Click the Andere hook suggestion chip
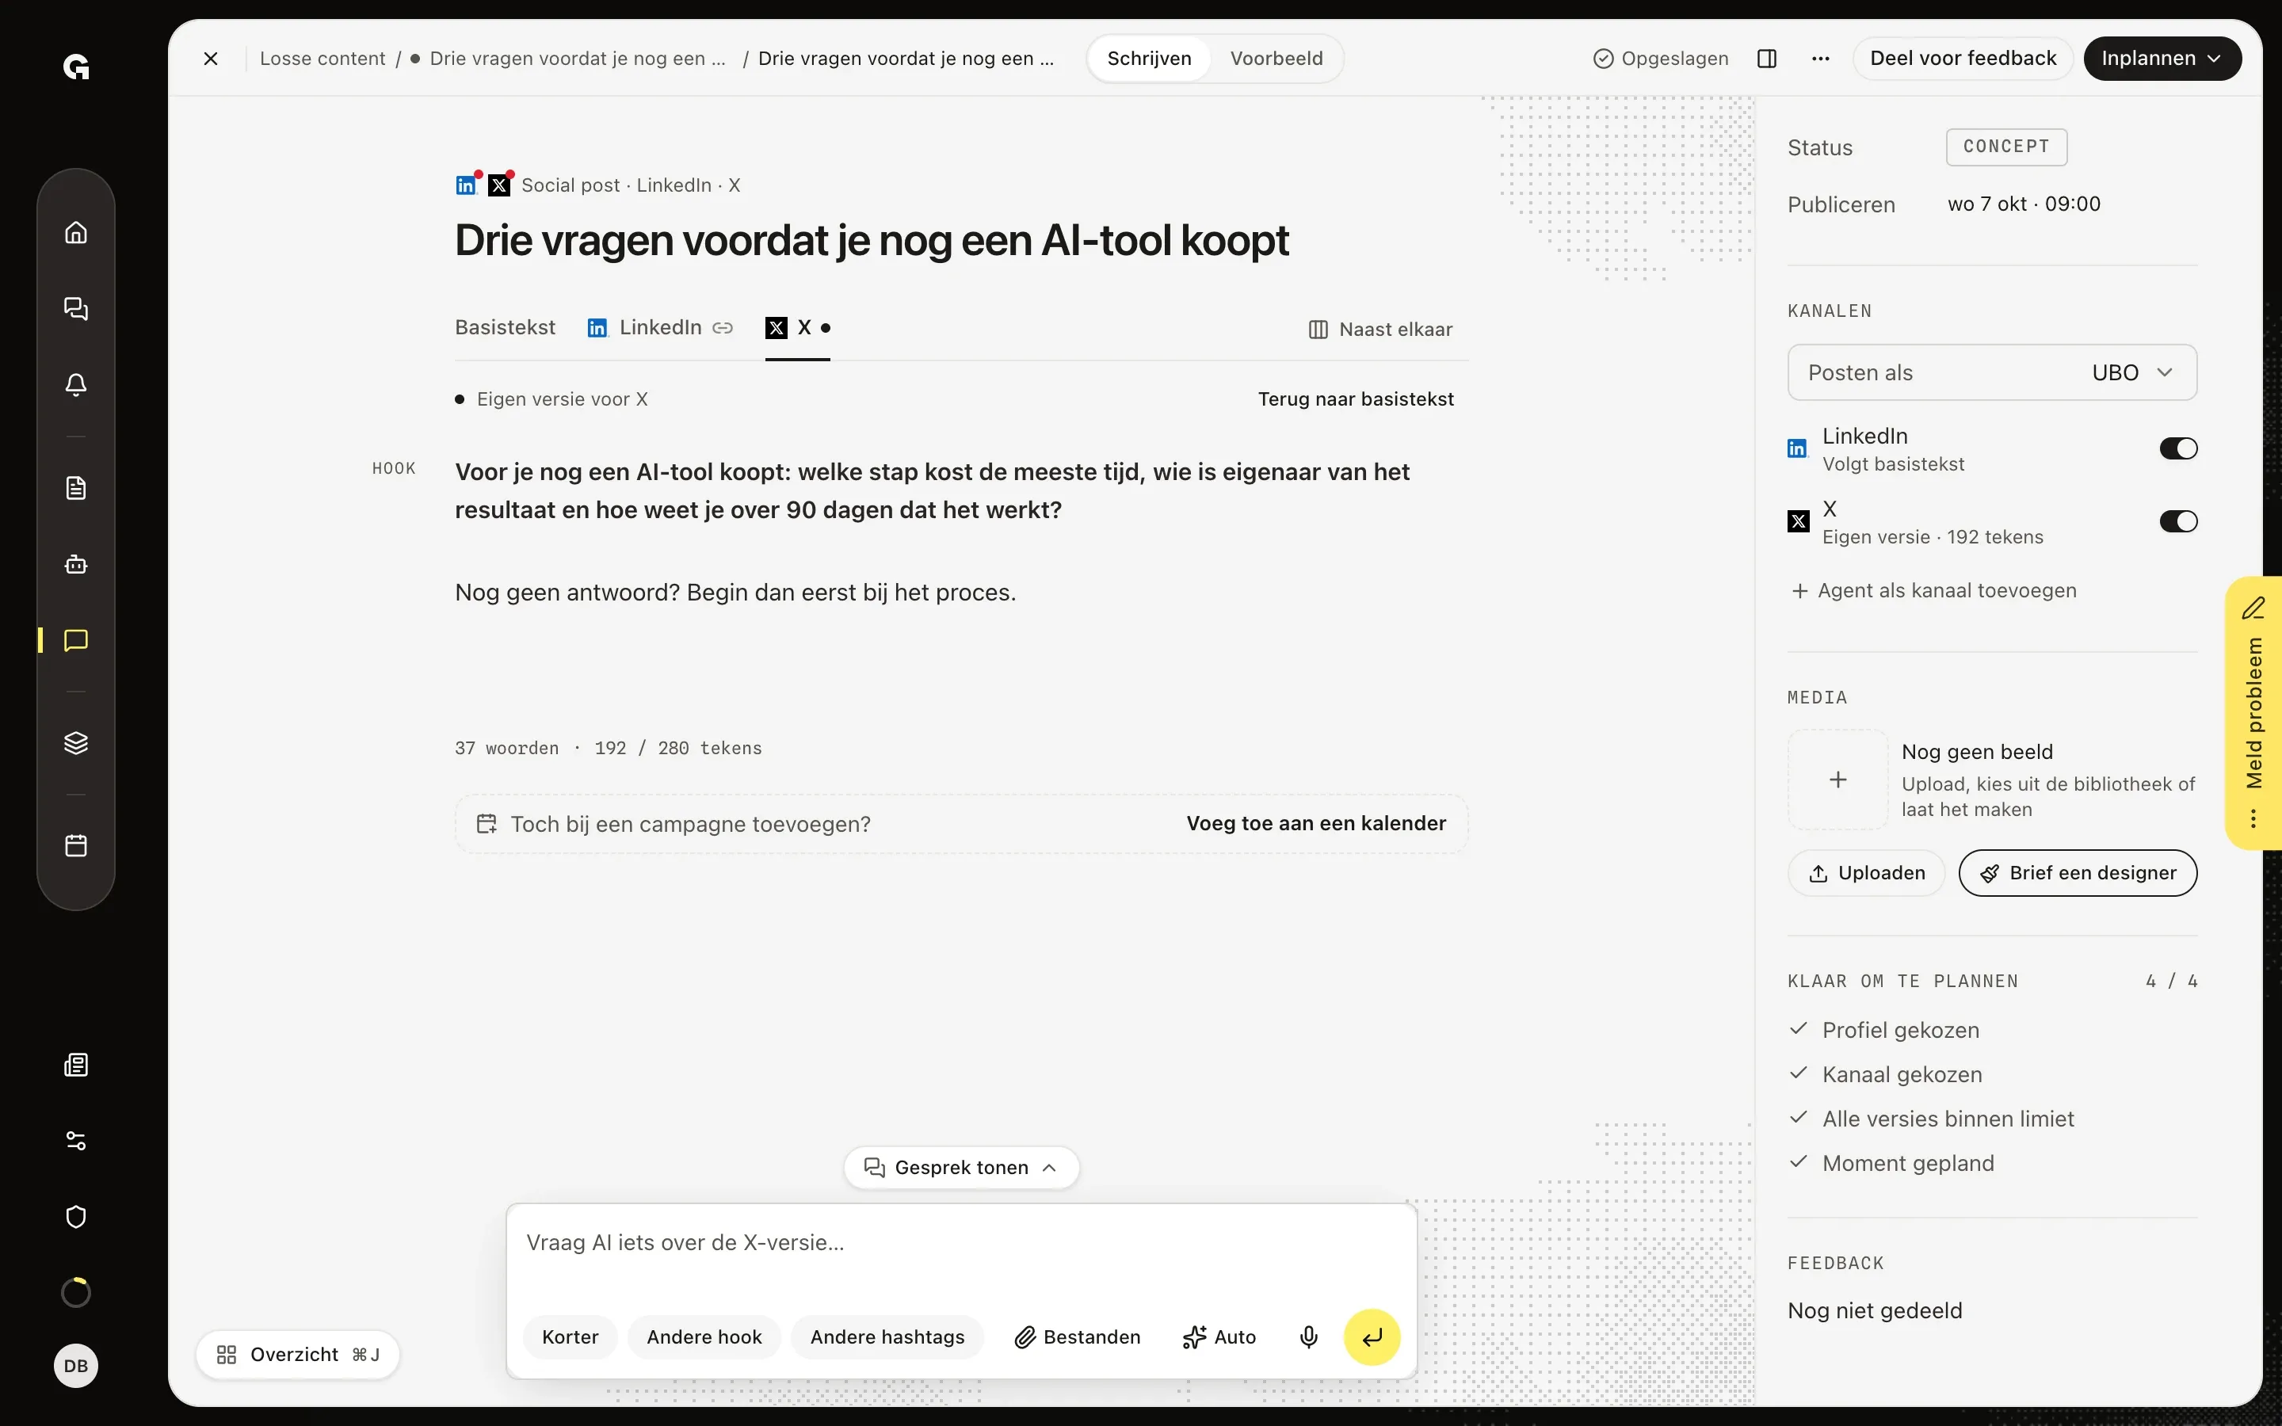This screenshot has height=1426, width=2282. (704, 1337)
